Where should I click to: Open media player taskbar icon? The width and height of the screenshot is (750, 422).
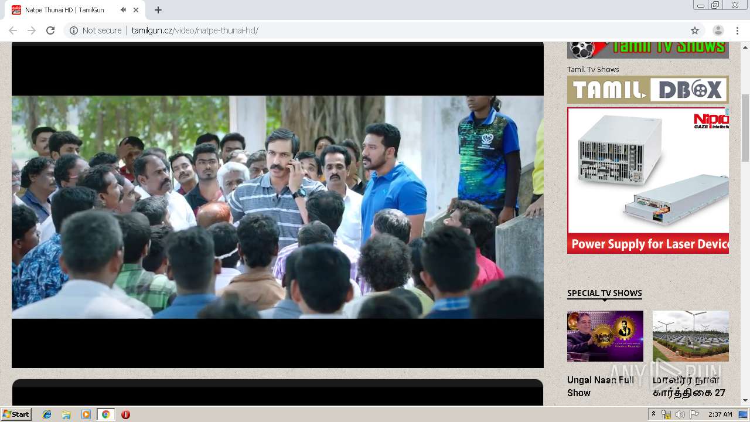pyautogui.click(x=86, y=414)
